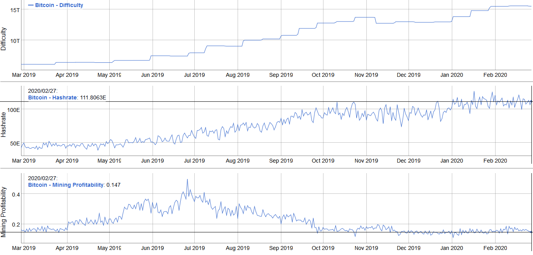This screenshot has height=255, width=533.
Task: Pick Jun 2019 on the Mining Profitability axis
Action: point(152,248)
